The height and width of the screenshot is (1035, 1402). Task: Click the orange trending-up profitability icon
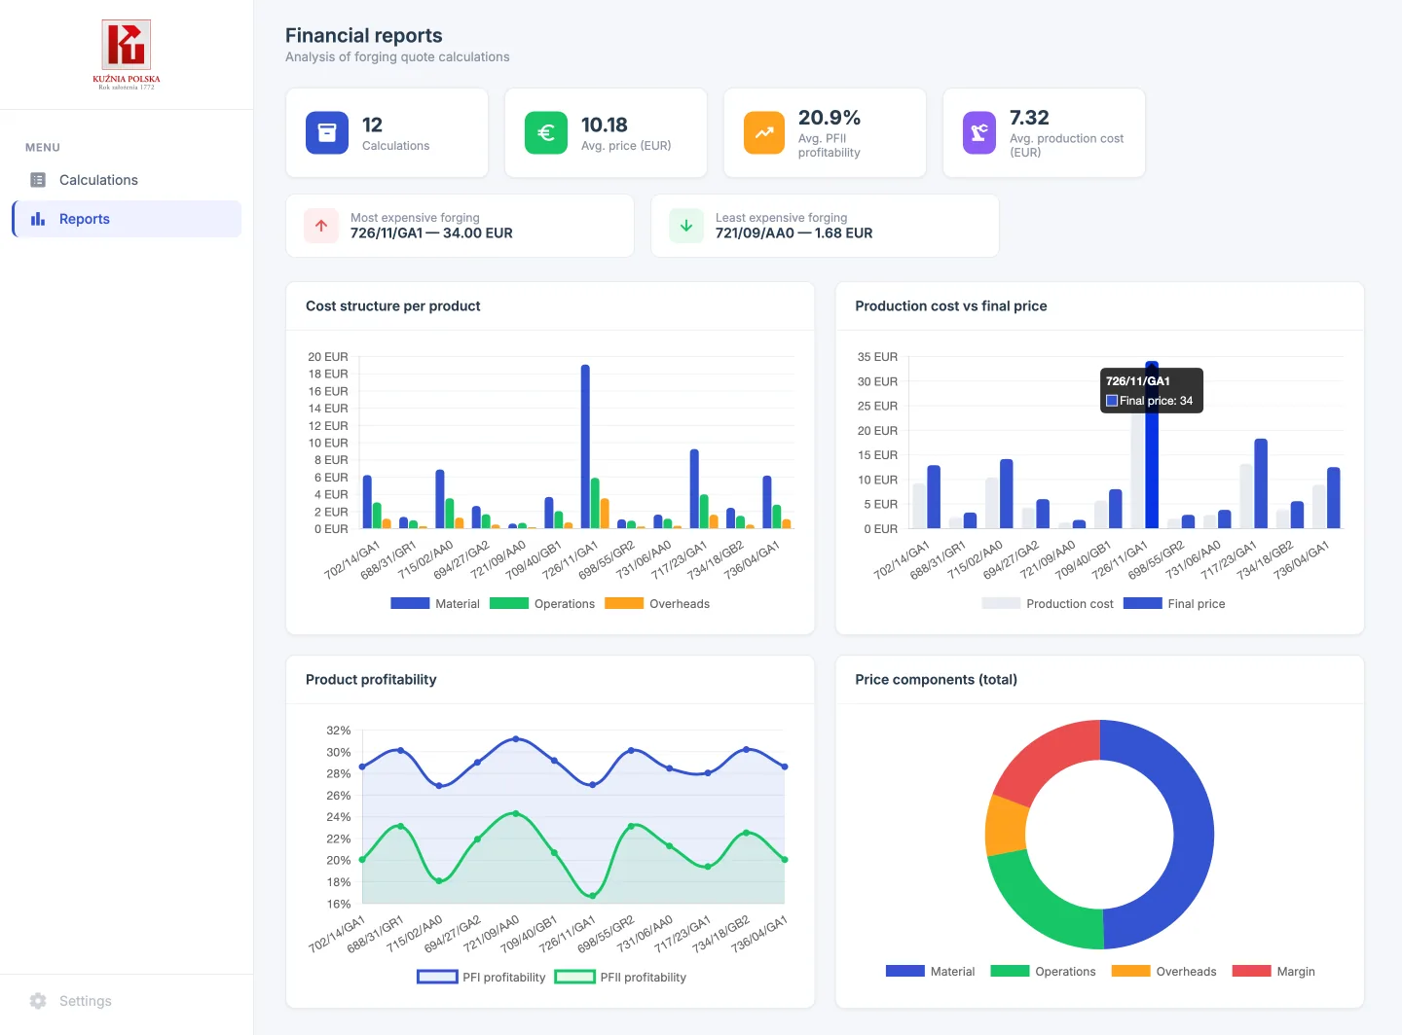coord(764,133)
